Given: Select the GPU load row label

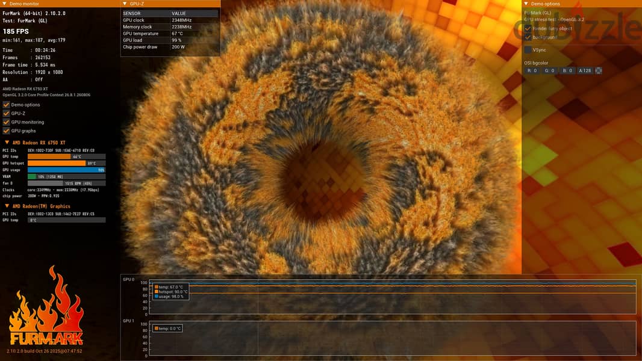Looking at the screenshot, I should click(x=132, y=40).
